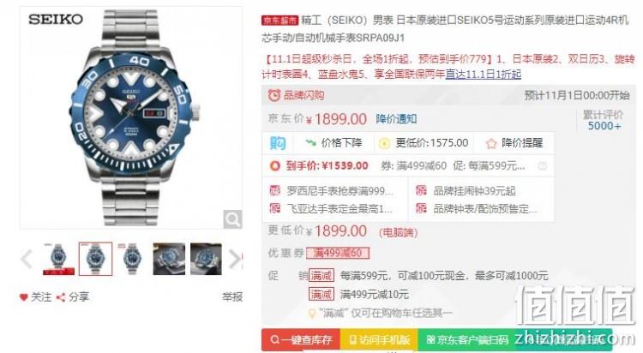Select the fourth dark watch thumbnail
Screen dimensions: 643x353
[x=169, y=259]
